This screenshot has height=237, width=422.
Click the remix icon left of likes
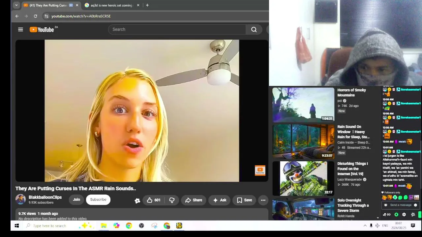[x=137, y=200]
